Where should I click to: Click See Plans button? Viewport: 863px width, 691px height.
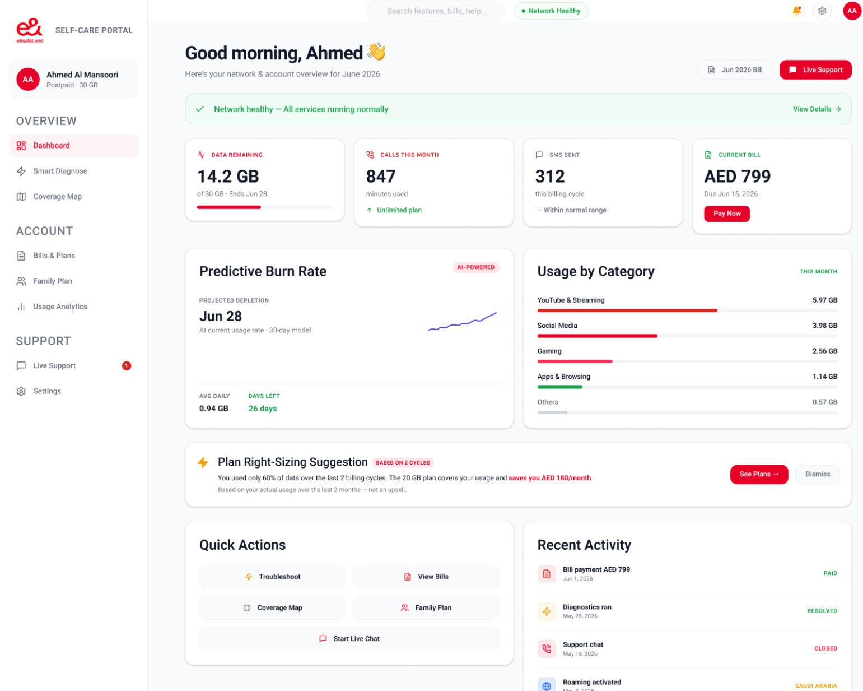[x=759, y=474]
